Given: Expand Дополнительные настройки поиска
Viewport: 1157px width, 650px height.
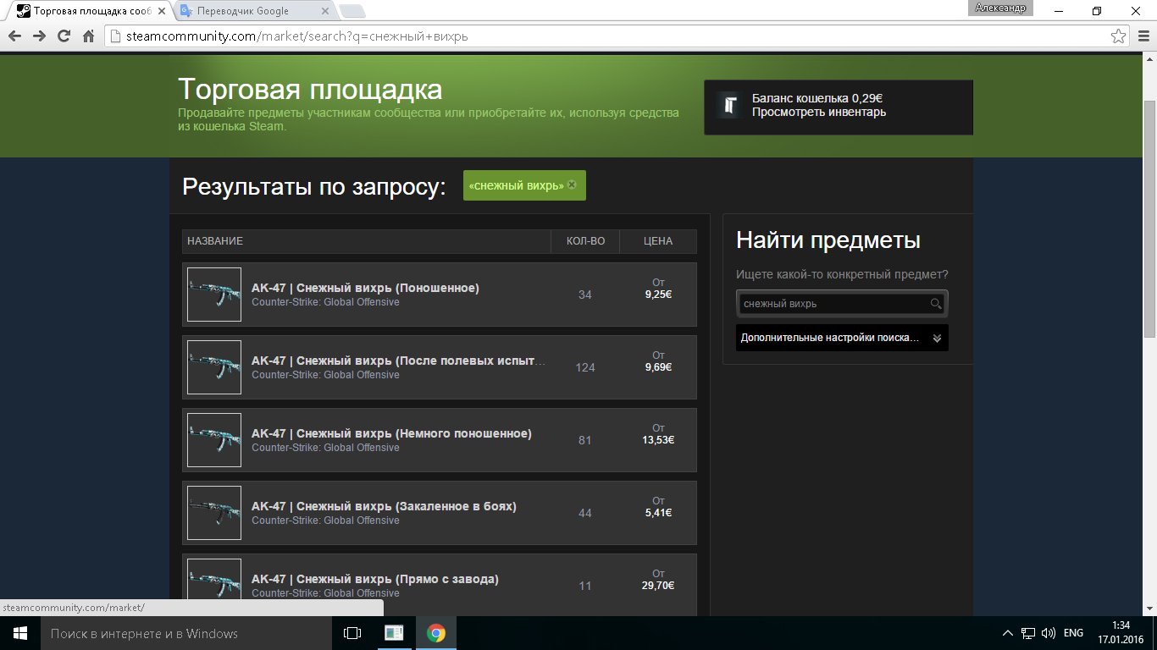Looking at the screenshot, I should 842,338.
